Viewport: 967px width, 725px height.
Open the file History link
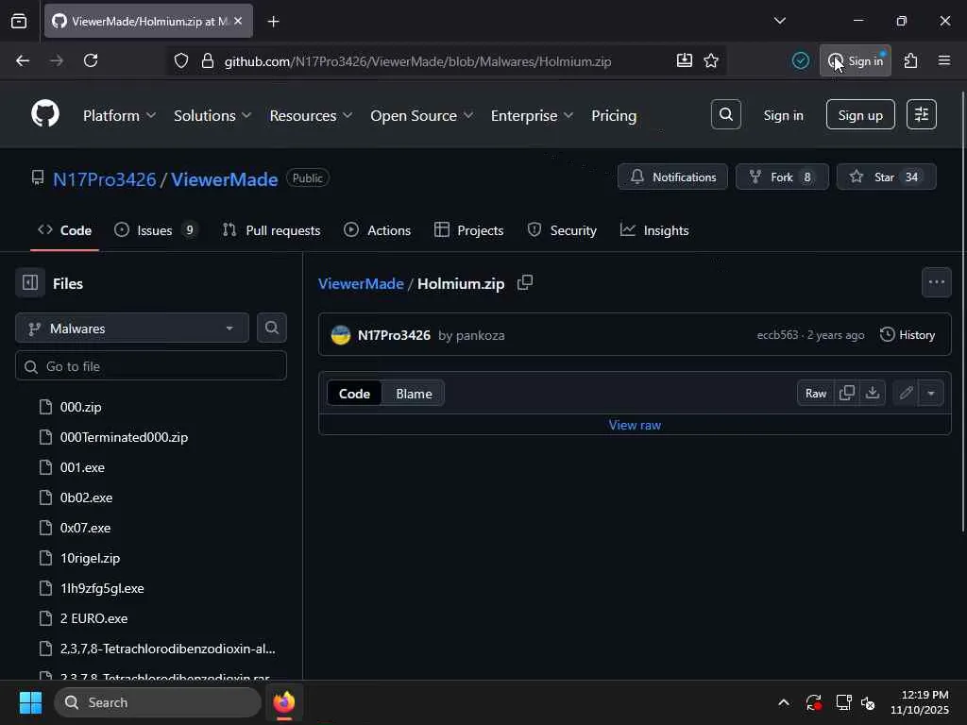(x=908, y=335)
